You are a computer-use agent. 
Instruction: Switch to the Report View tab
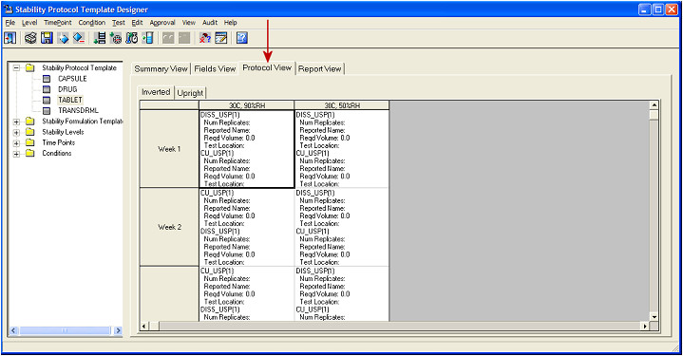320,68
